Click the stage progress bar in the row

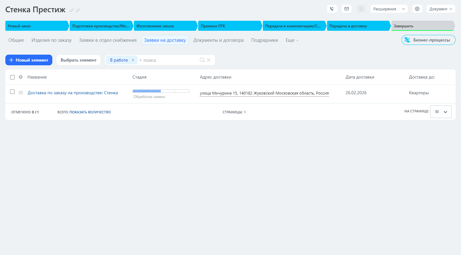click(x=161, y=91)
